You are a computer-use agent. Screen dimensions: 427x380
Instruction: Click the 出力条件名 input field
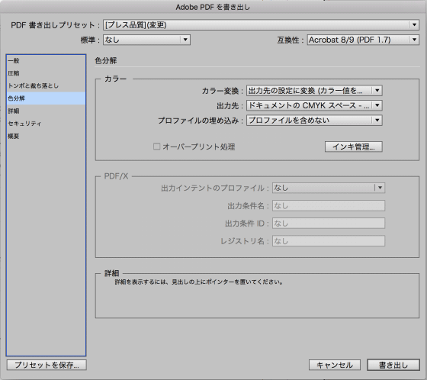(x=329, y=205)
